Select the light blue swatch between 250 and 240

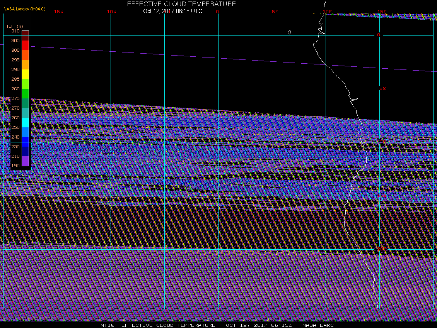26,132
